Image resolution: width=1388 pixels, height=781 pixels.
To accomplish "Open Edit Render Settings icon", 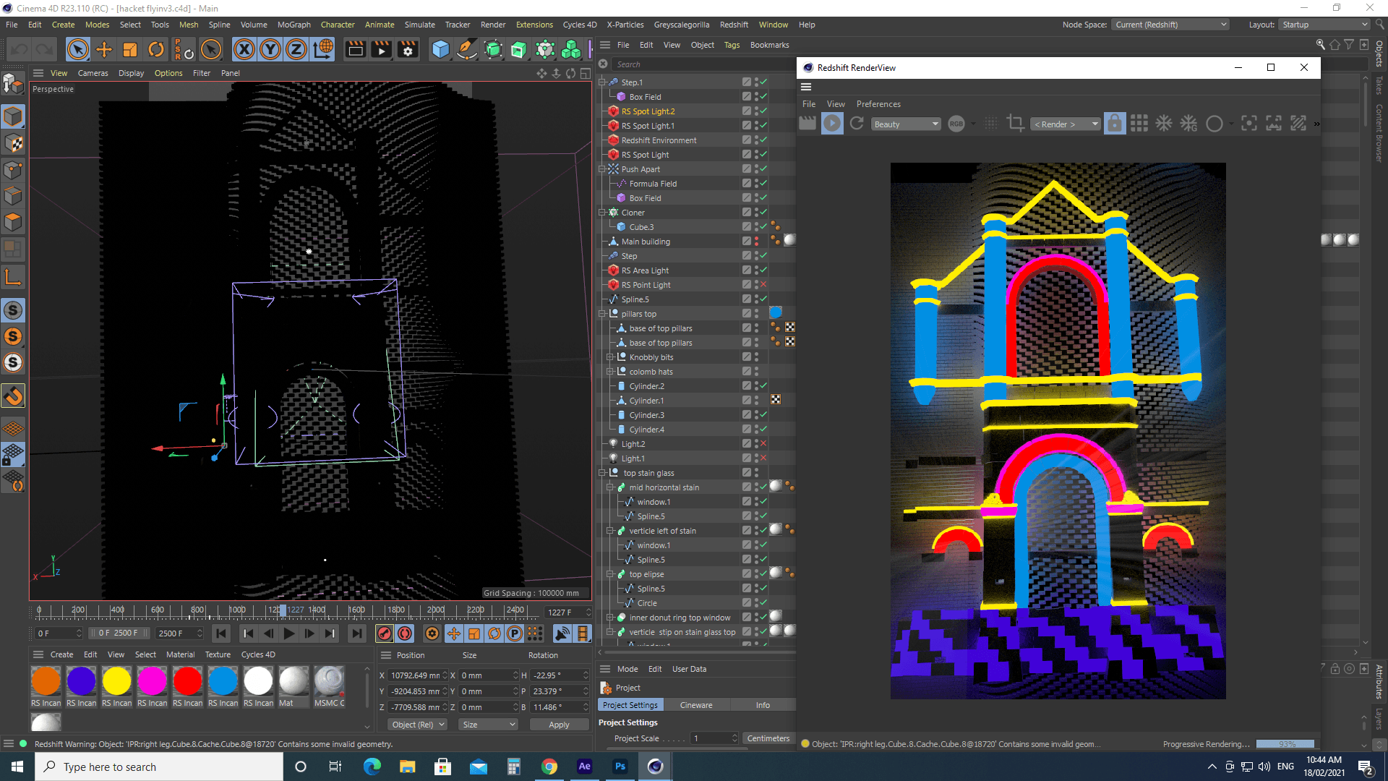I will tap(408, 49).
